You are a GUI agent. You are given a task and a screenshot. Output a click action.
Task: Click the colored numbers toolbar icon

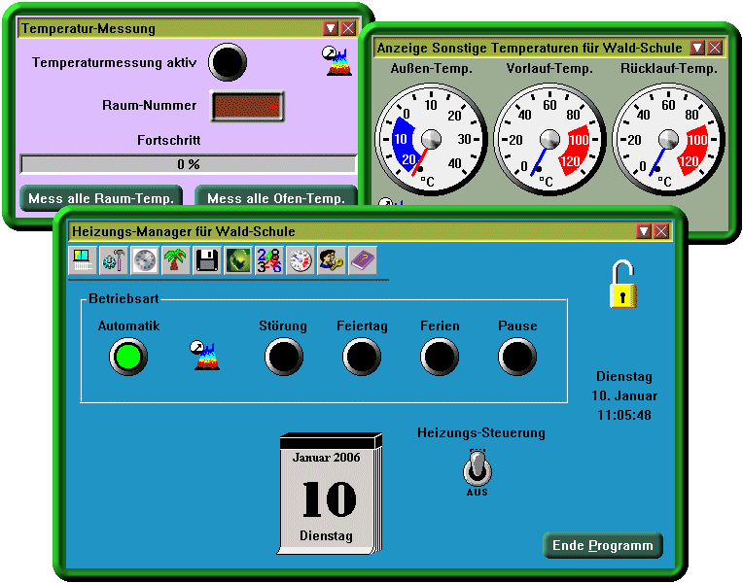coord(267,260)
